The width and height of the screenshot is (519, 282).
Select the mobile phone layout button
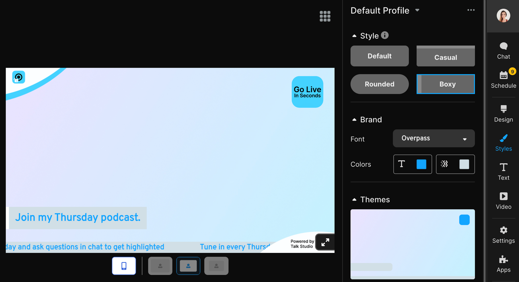(x=124, y=266)
